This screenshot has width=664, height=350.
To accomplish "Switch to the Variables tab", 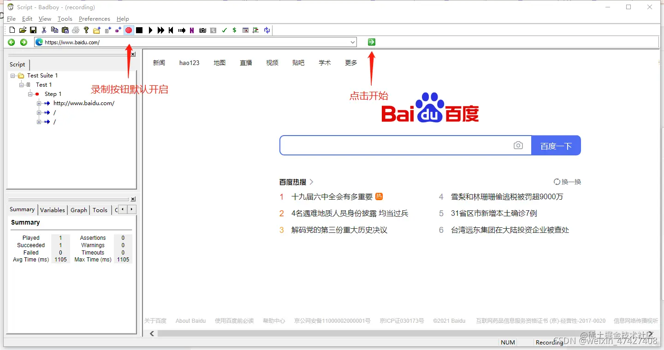I will (52, 210).
